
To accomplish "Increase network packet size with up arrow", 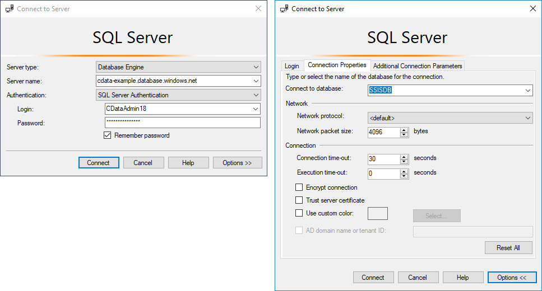I will click(404, 129).
